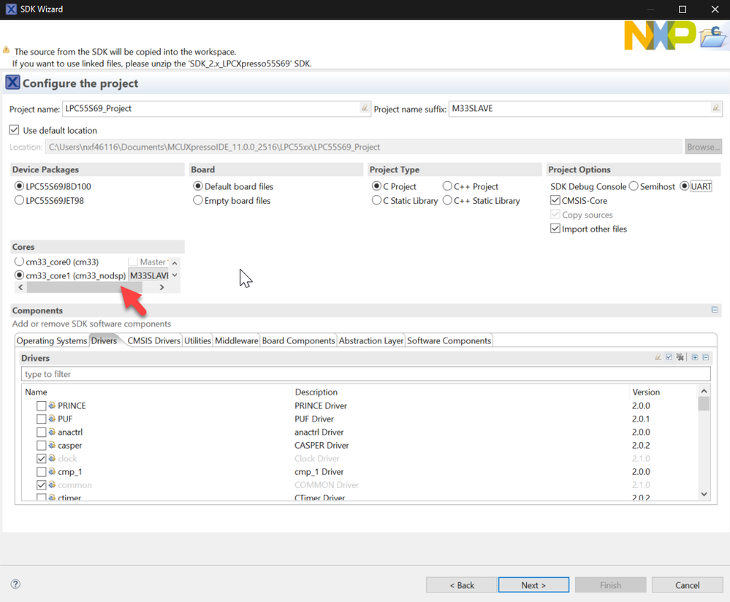This screenshot has height=602, width=730.
Task: Click the Drivers panel component plug icon
Action: [680, 357]
